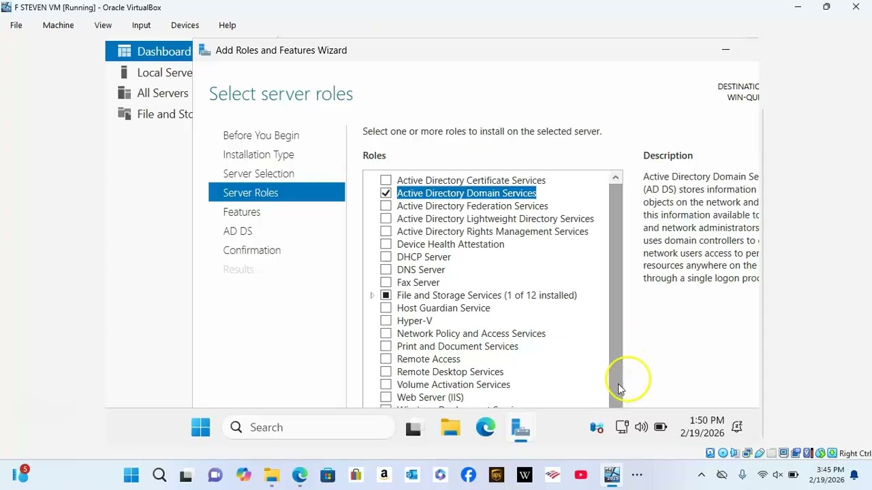Open VirtualBox app on host taskbar
The height and width of the screenshot is (490, 872).
pyautogui.click(x=611, y=474)
